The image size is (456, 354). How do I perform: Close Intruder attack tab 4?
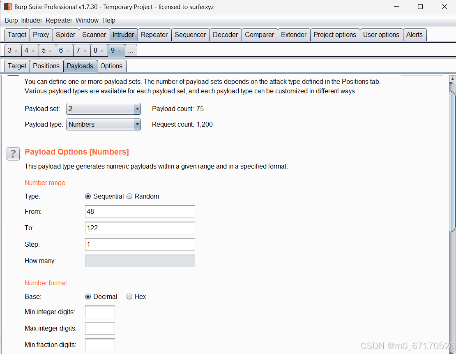(x=33, y=51)
